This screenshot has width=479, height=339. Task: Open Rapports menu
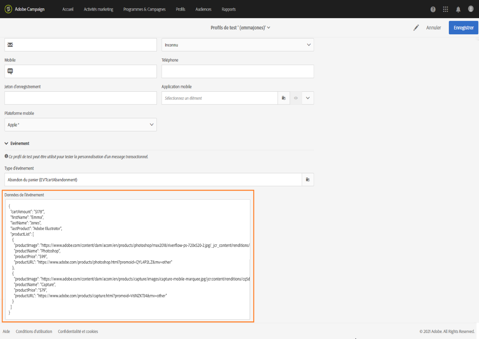pos(229,9)
